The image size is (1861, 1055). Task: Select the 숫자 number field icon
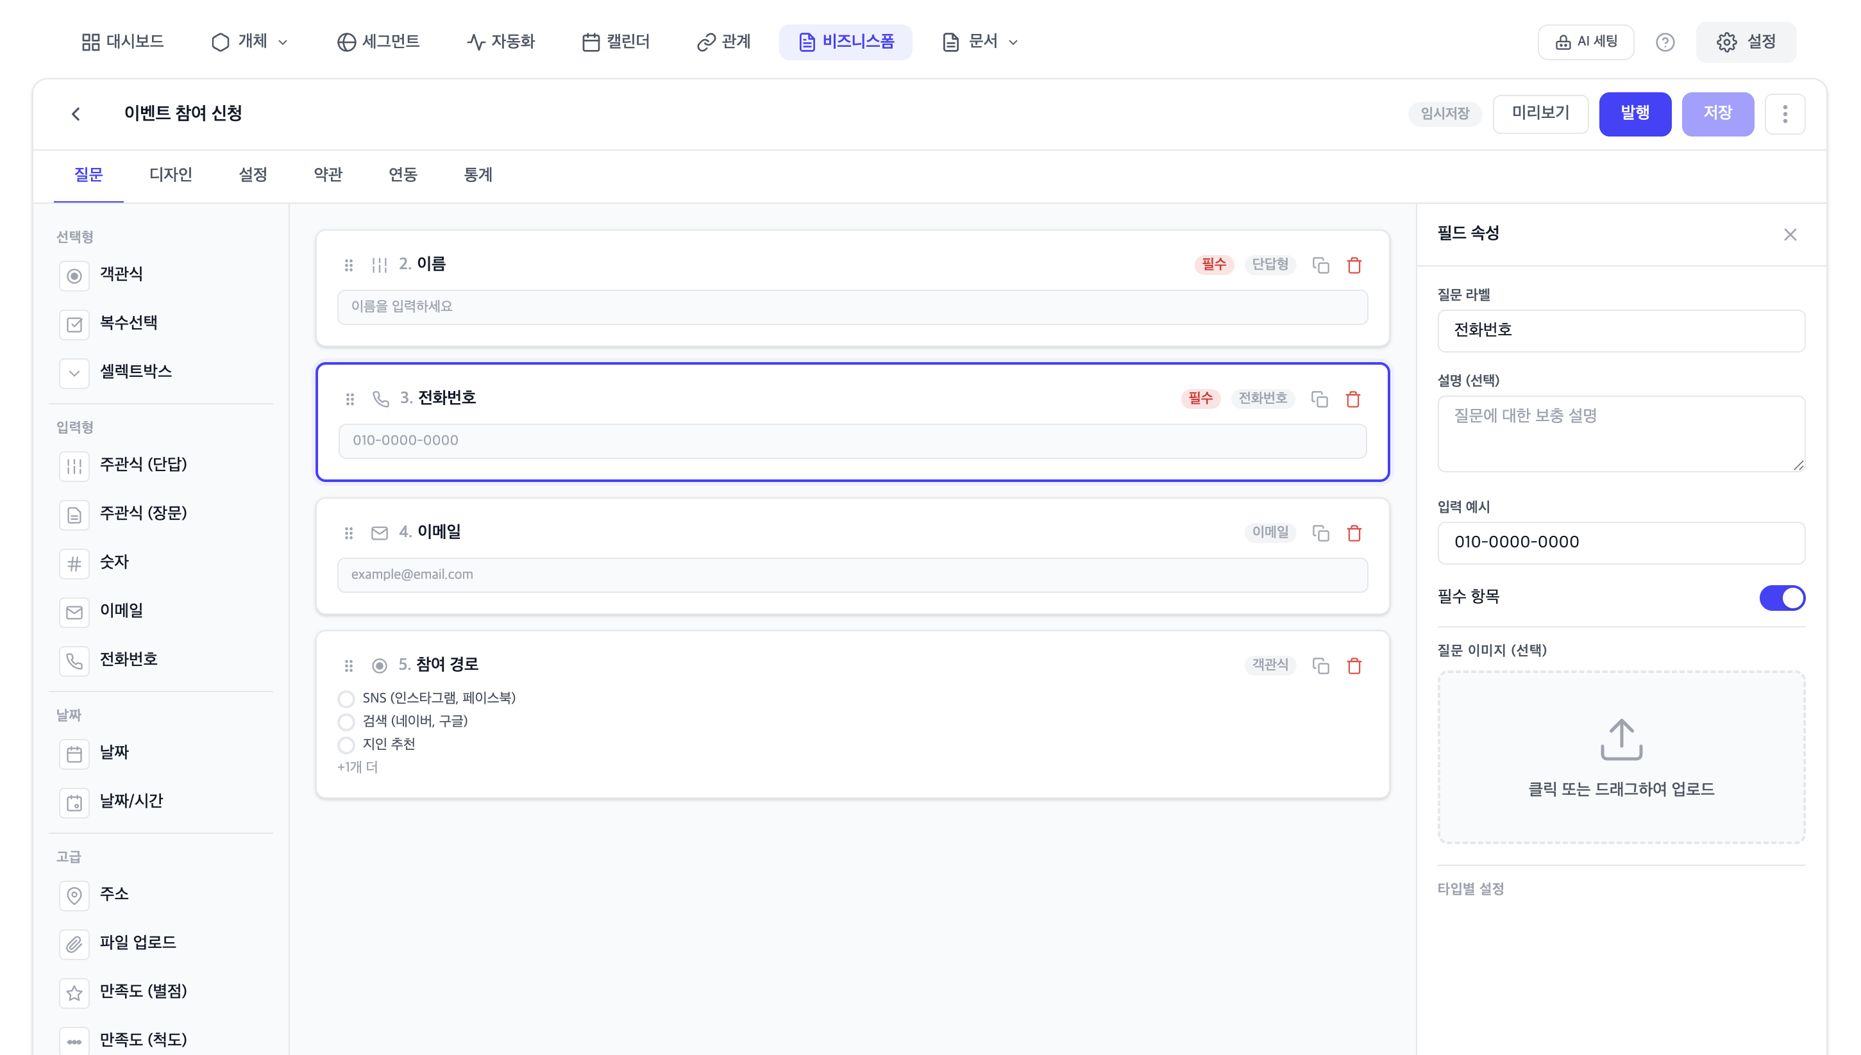coord(74,563)
